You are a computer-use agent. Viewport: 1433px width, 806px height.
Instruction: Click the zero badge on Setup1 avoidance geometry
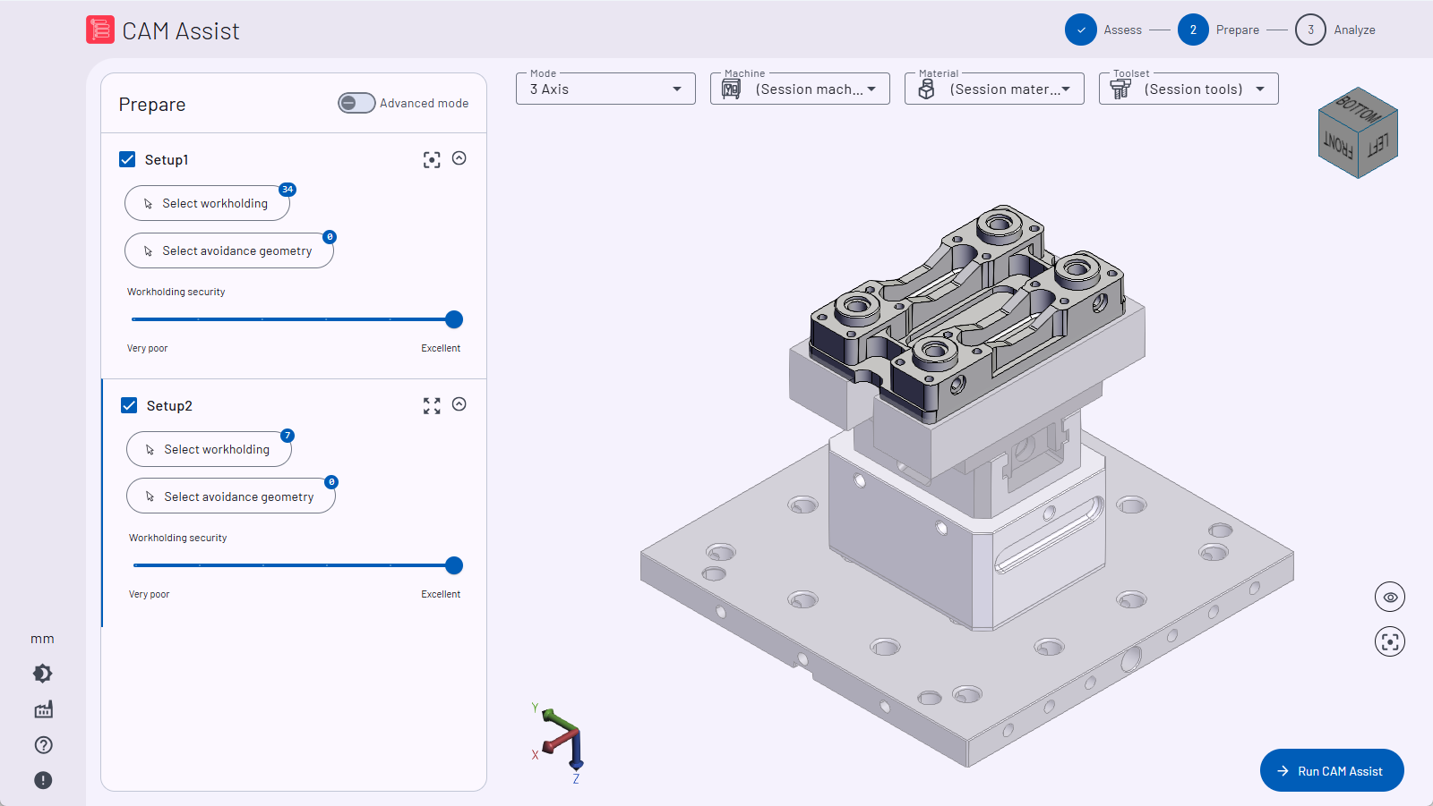tap(330, 237)
